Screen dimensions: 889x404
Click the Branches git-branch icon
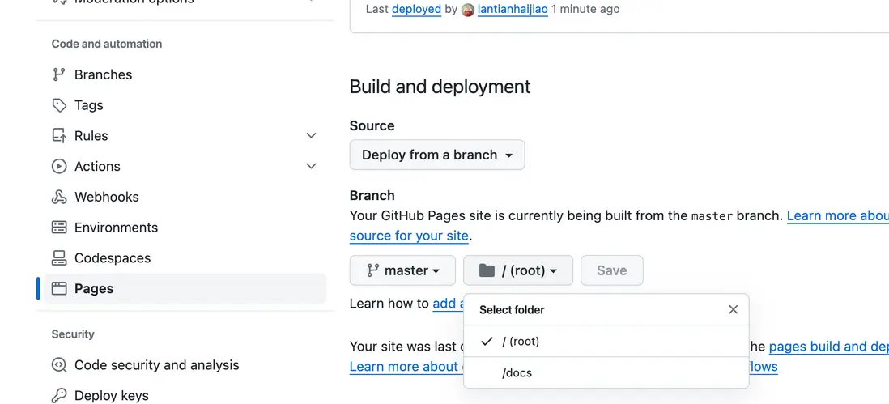click(59, 74)
